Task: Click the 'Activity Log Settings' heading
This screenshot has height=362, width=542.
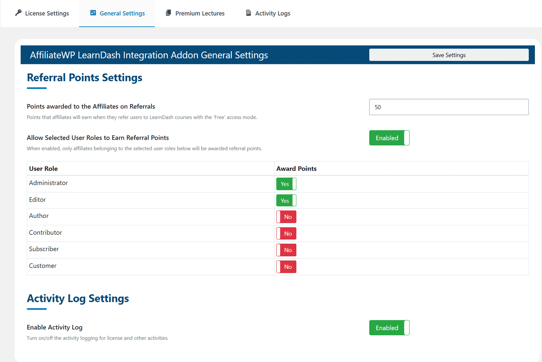Action: click(78, 298)
